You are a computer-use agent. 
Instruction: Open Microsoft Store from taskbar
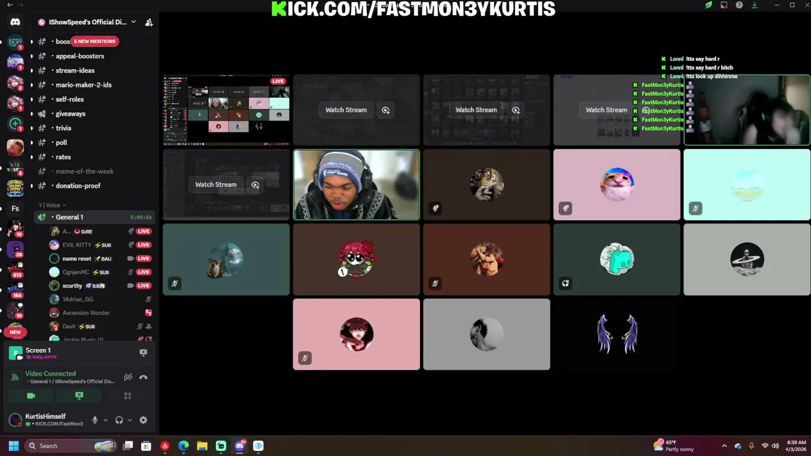click(x=146, y=446)
